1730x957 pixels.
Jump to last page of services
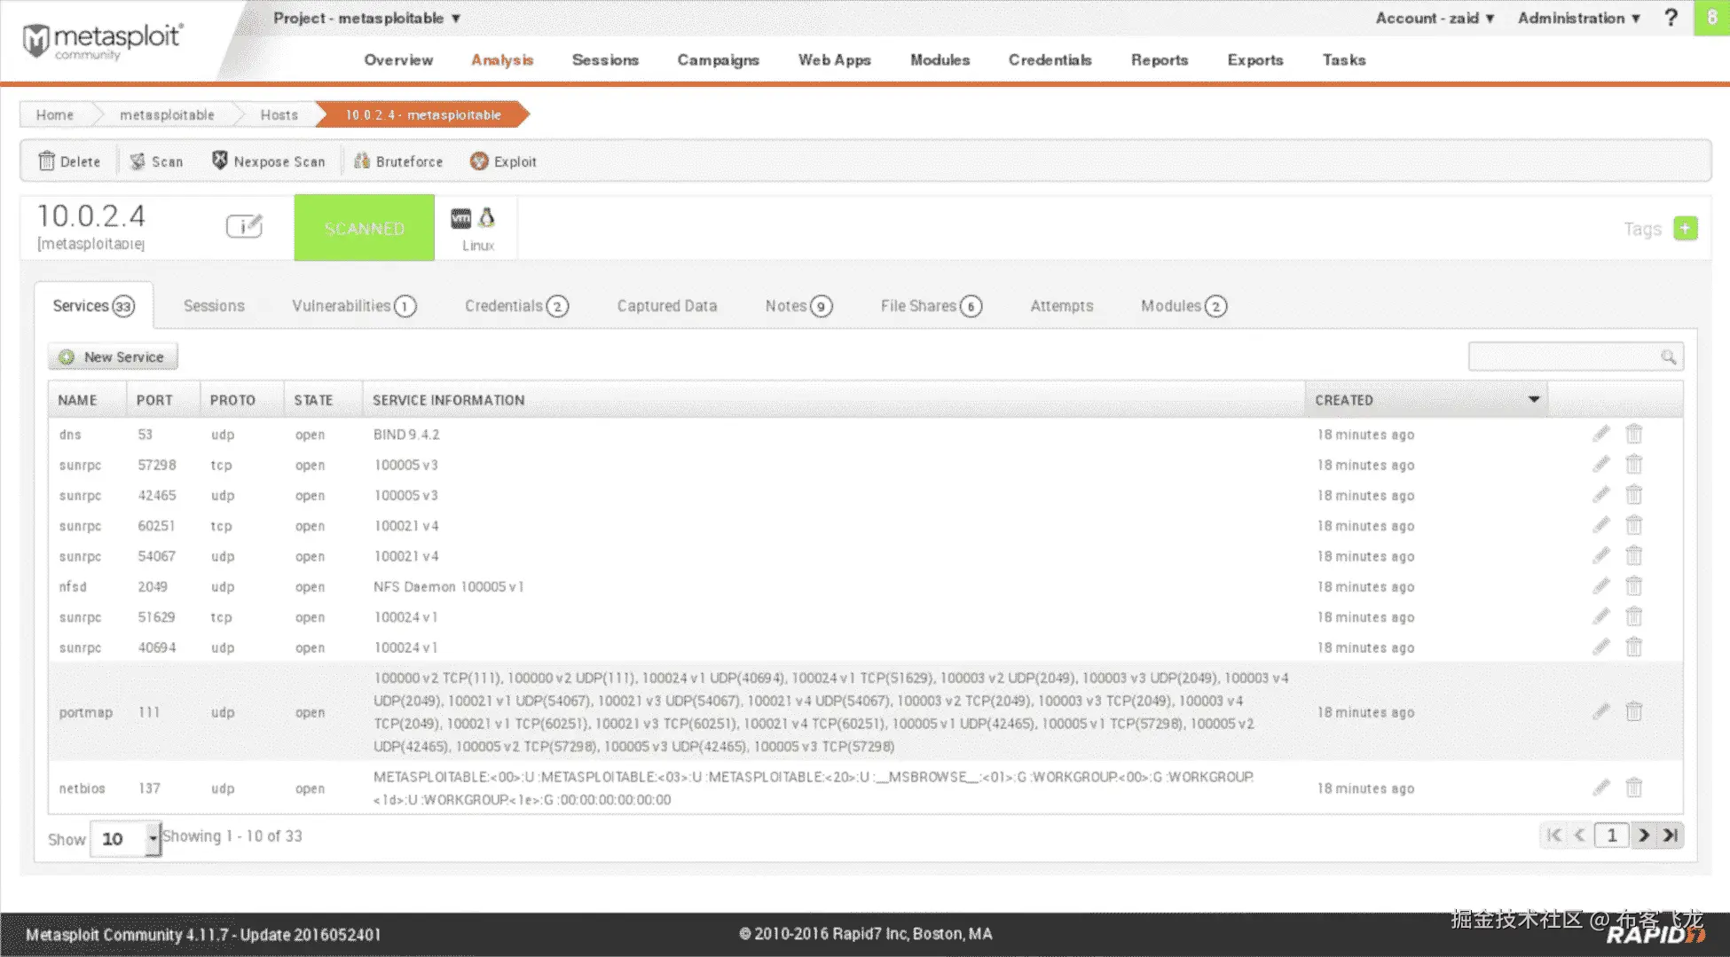[1670, 835]
